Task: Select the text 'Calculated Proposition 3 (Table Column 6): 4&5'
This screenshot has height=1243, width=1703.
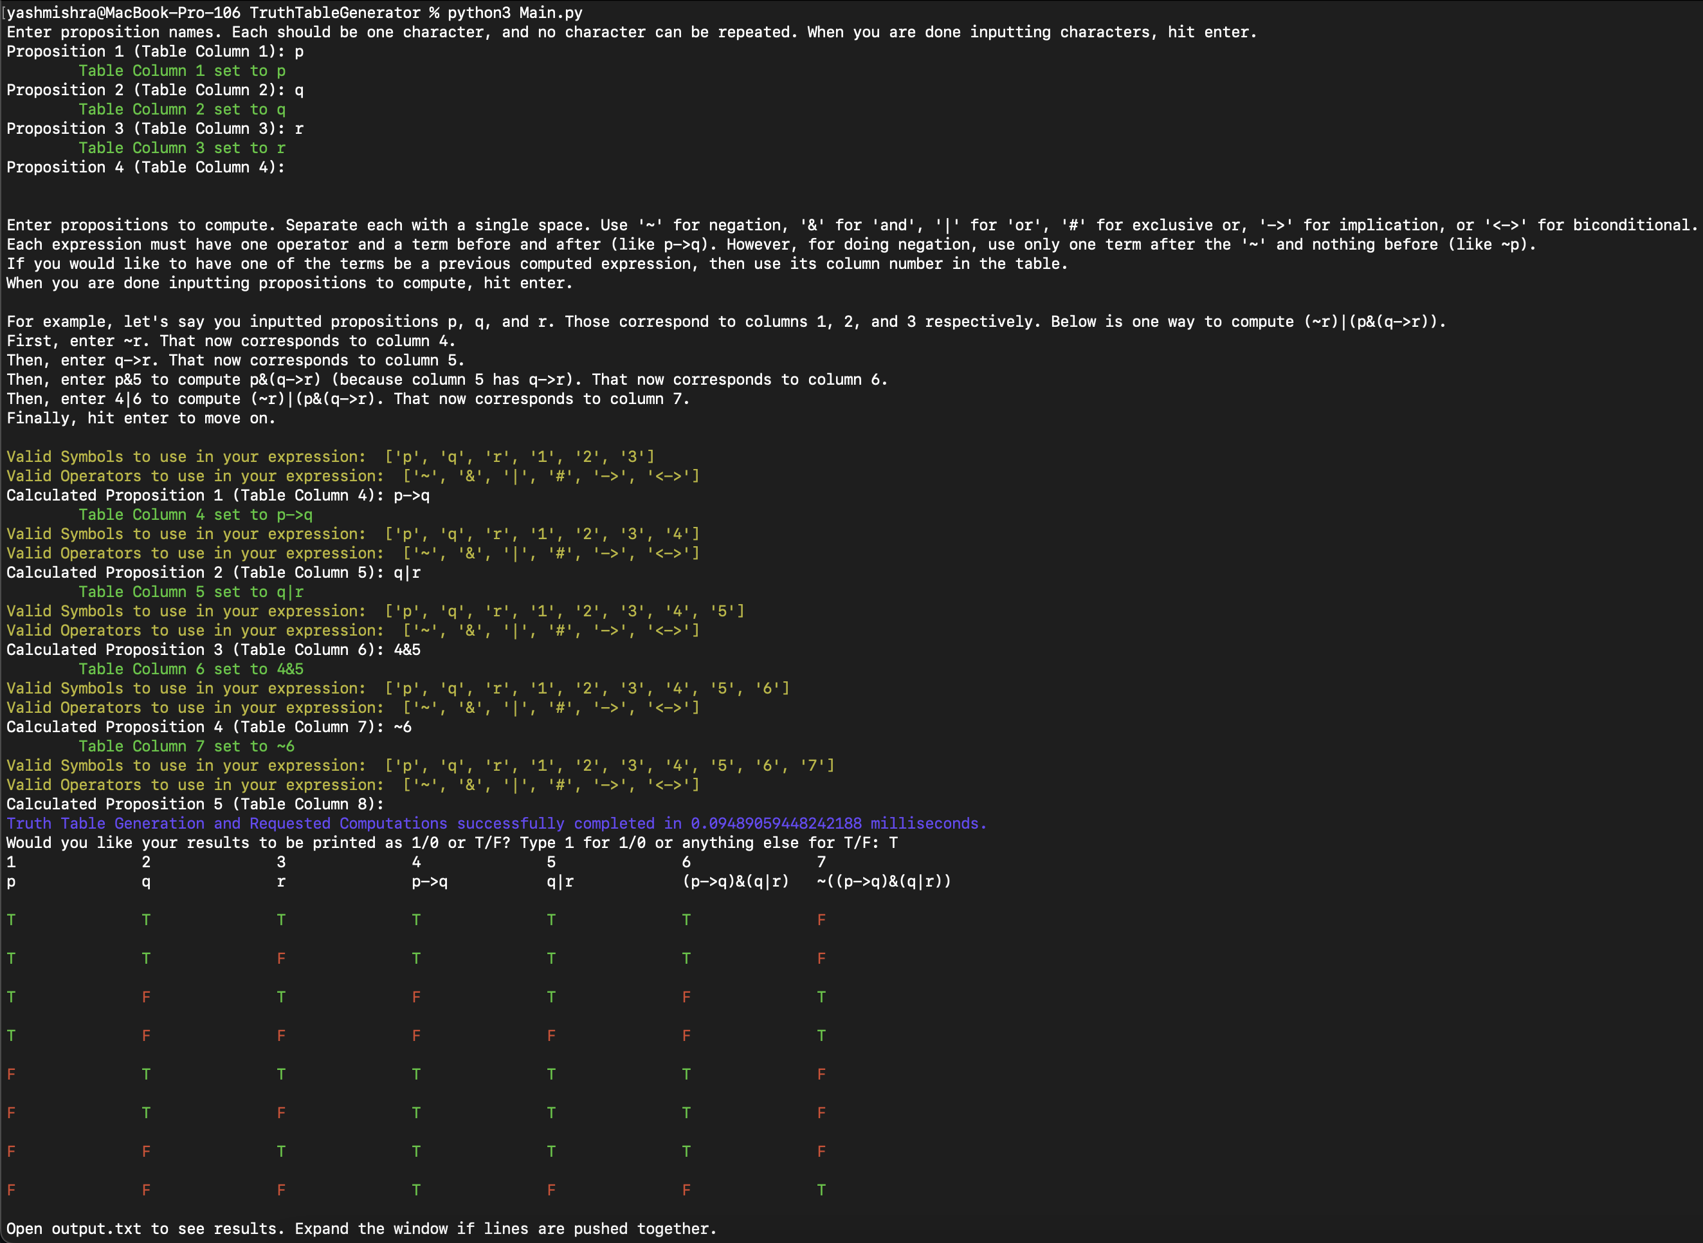Action: (x=213, y=649)
